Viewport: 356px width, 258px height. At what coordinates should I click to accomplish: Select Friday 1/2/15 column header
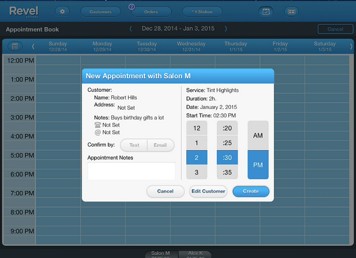tap(280, 46)
